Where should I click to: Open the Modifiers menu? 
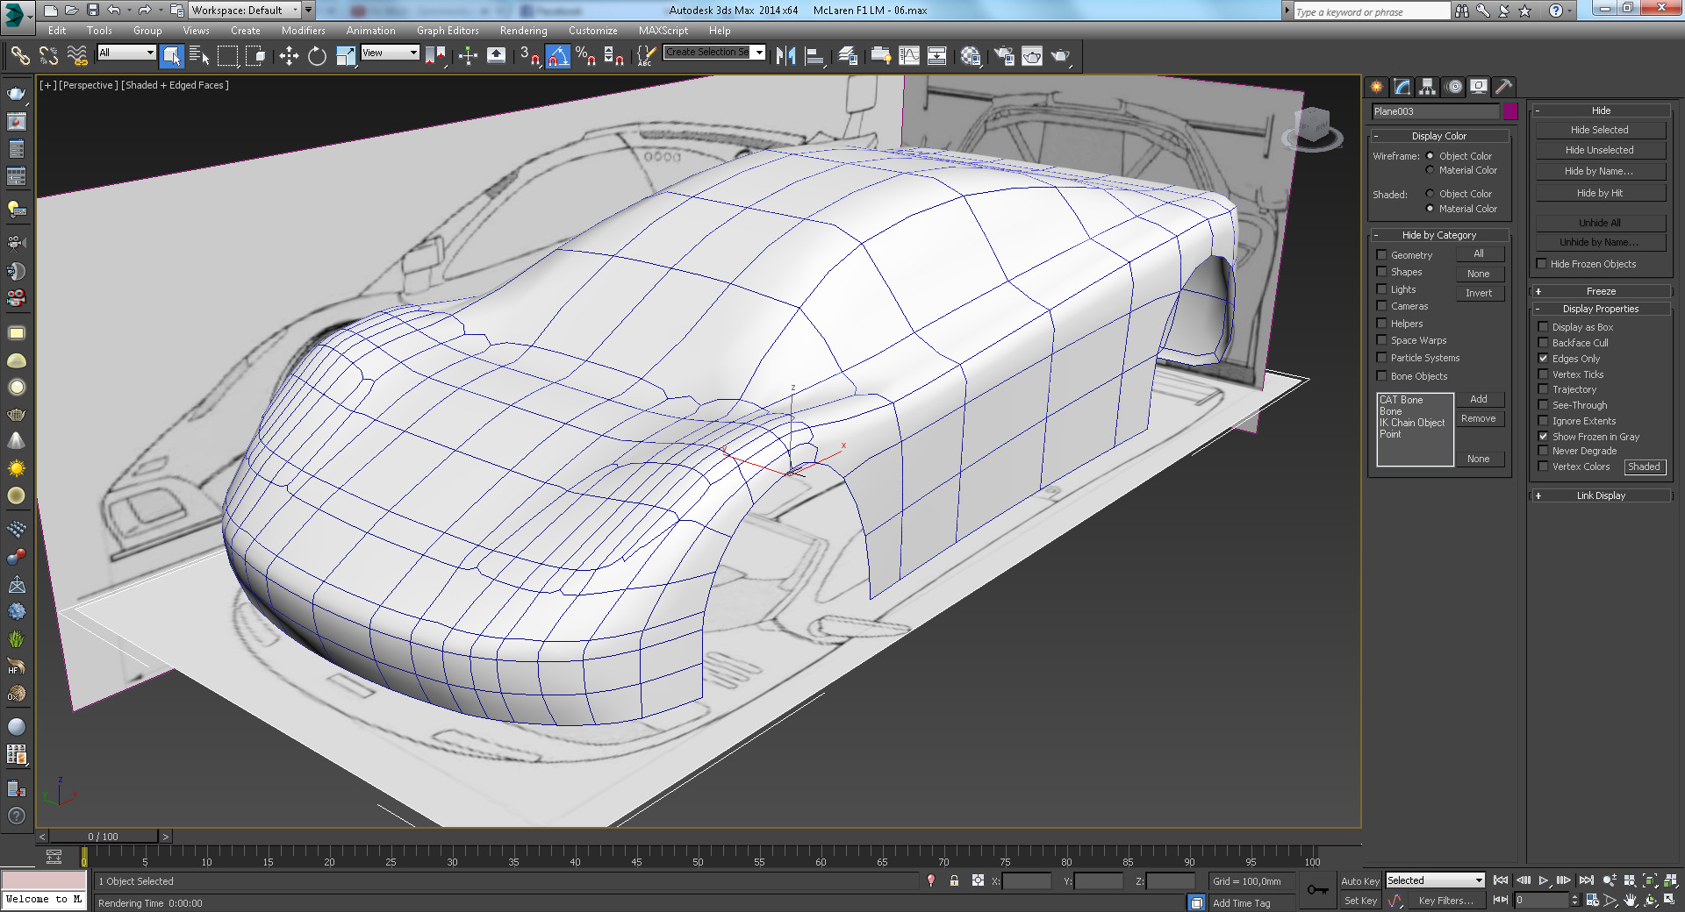(x=303, y=31)
